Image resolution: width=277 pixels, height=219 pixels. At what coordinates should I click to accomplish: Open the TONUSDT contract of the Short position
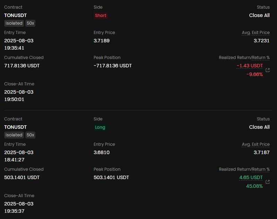point(15,15)
